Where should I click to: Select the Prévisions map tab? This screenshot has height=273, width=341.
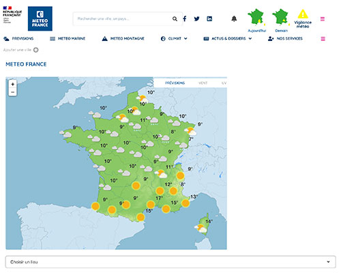click(x=175, y=83)
